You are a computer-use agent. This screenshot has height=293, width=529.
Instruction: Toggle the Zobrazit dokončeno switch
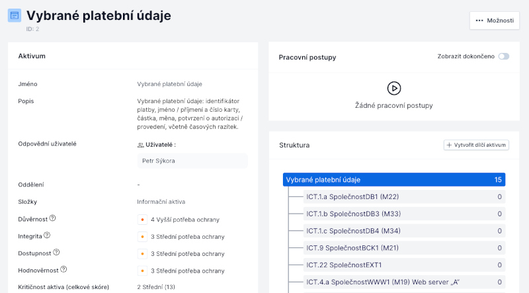pos(504,57)
